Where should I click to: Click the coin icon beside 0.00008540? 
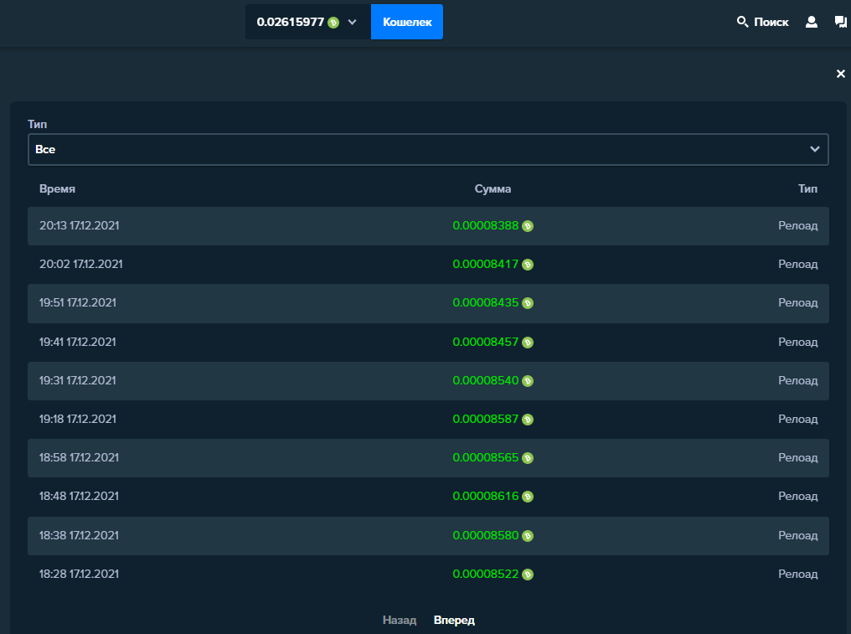[x=528, y=381]
